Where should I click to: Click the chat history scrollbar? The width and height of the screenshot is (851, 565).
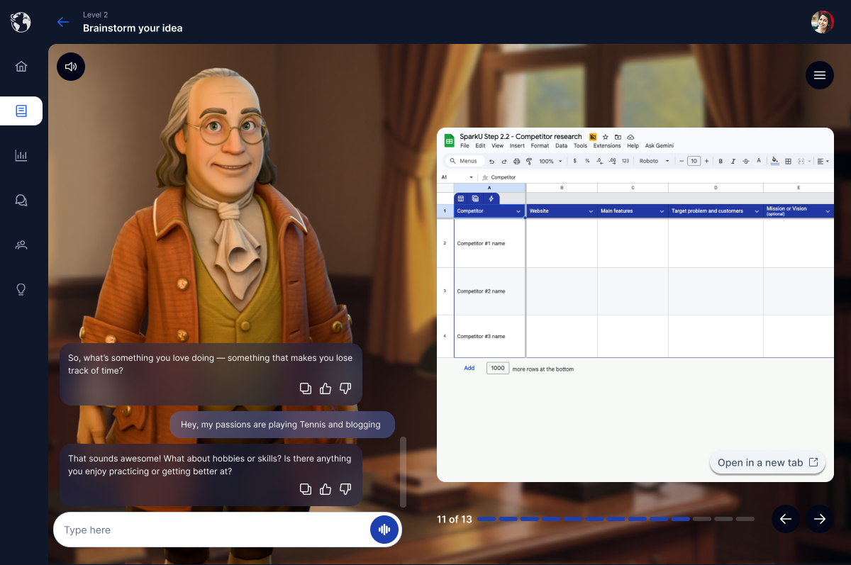tap(404, 472)
